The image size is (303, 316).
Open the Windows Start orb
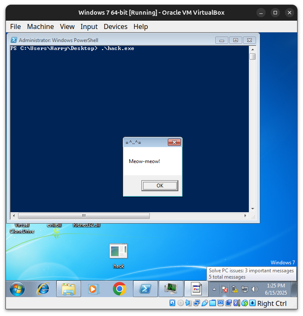[17, 289]
